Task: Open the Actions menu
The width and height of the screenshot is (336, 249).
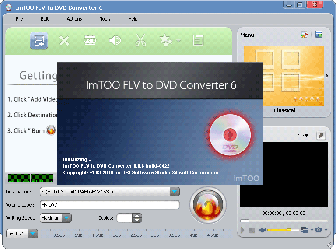Action: pos(74,19)
